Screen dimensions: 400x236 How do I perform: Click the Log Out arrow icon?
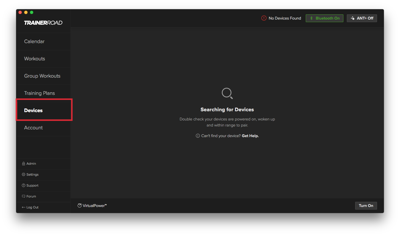coord(24,207)
